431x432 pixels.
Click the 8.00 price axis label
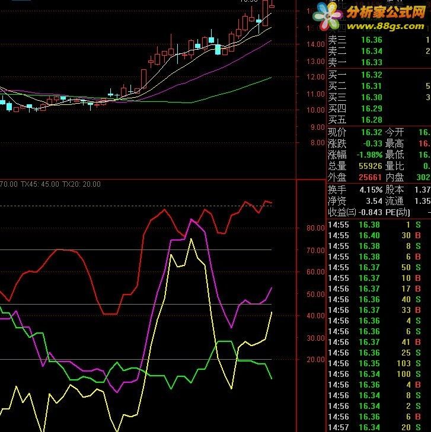point(317,143)
